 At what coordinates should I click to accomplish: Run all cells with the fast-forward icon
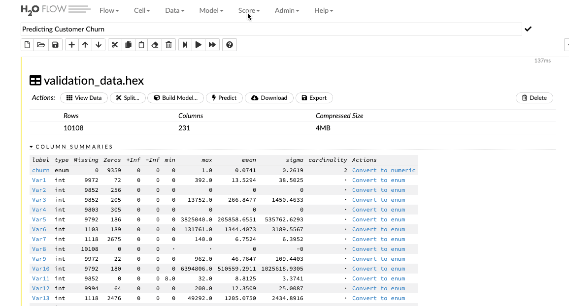coord(212,45)
